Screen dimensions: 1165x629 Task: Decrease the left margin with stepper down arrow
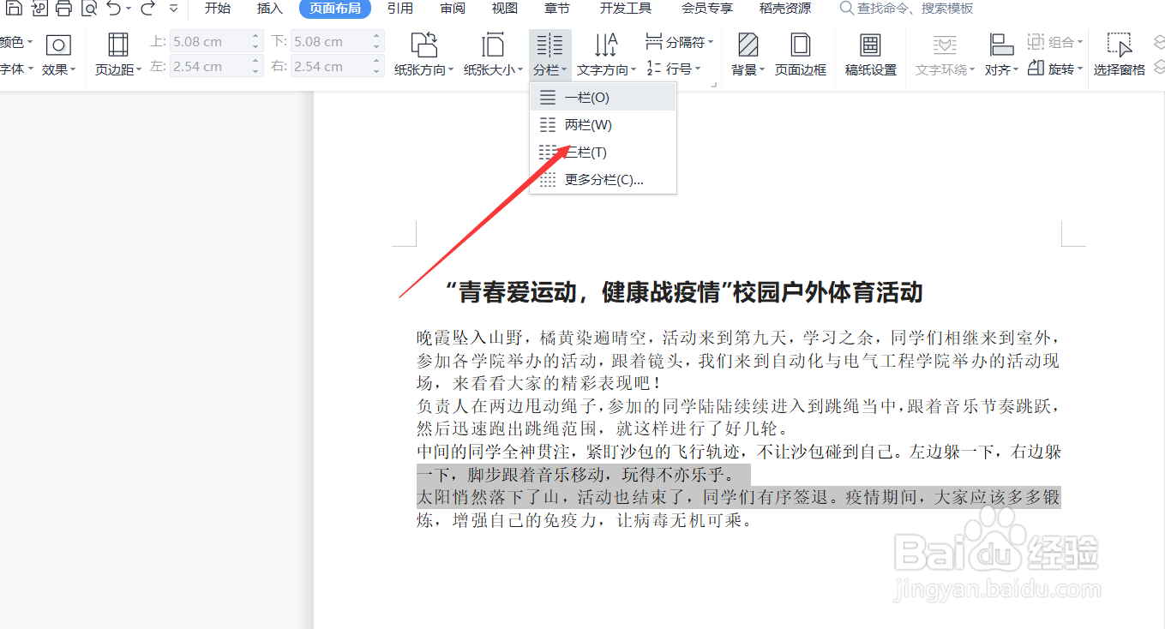(x=255, y=71)
